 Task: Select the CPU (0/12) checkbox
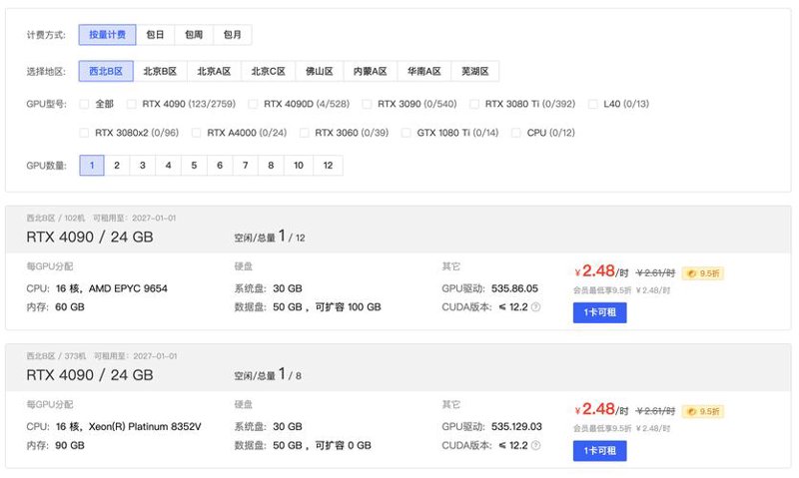516,133
